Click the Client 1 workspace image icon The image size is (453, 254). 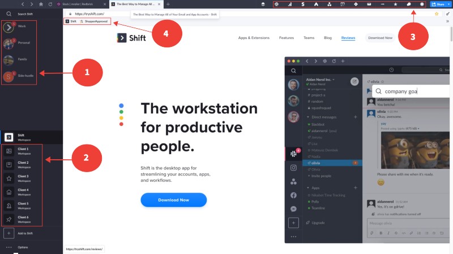[x=9, y=151]
